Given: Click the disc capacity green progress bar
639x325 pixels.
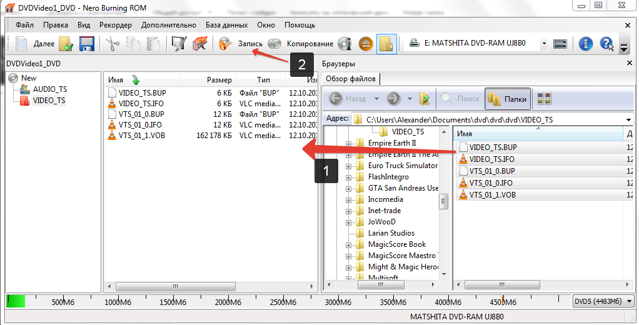Looking at the screenshot, I should tap(16, 302).
